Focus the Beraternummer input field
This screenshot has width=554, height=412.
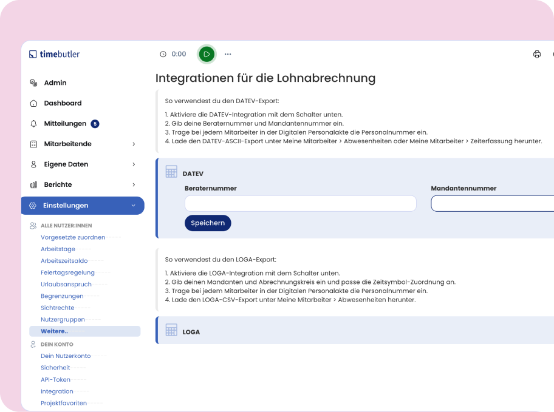pos(300,204)
